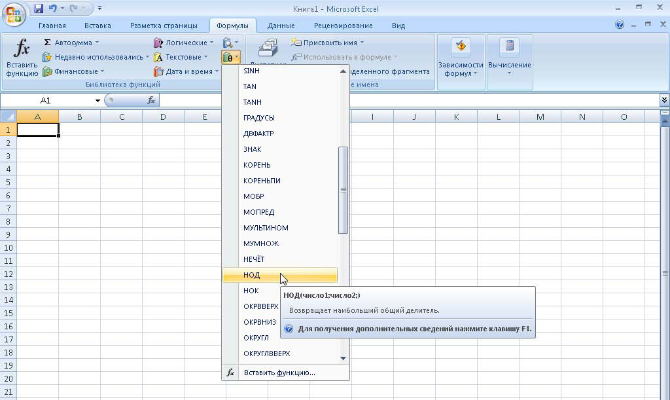Switch to the Данные tab

click(281, 26)
